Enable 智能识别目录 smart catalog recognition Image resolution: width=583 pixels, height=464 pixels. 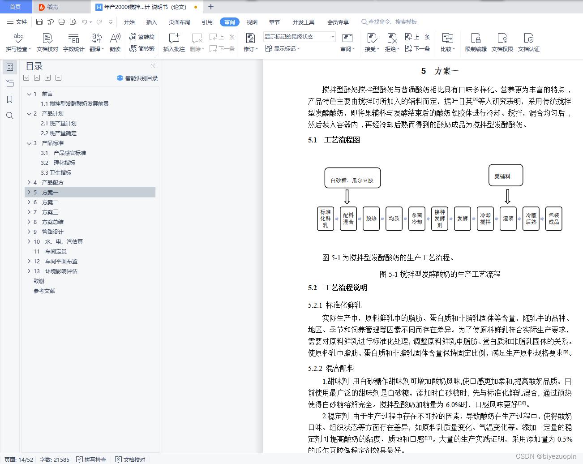tap(137, 78)
